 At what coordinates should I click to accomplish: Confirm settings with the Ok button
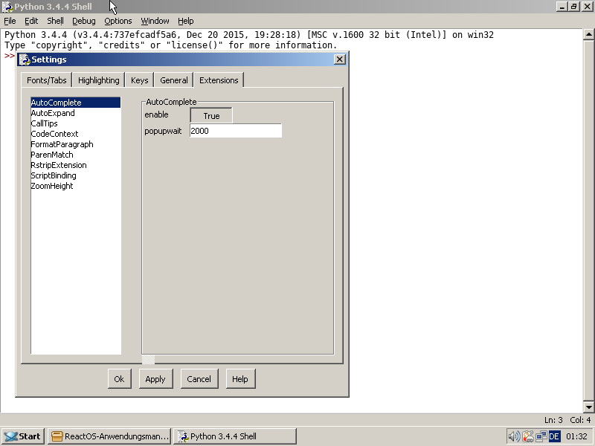click(119, 379)
